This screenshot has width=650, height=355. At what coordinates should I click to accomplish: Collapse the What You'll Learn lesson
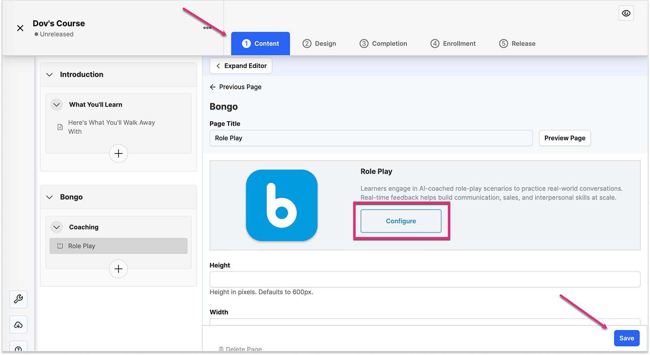[x=57, y=105]
